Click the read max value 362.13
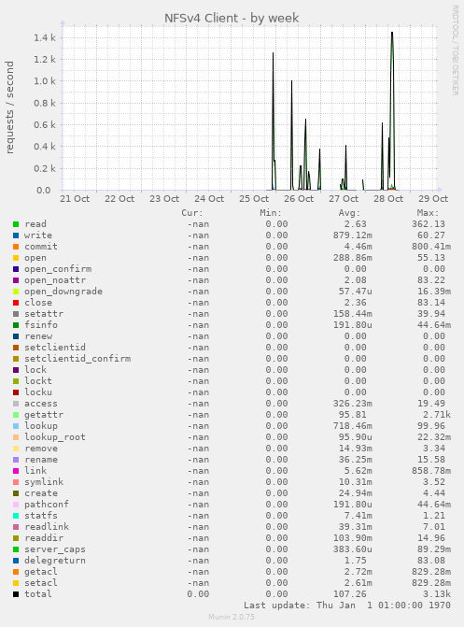Screen dimensions: 464x627 tap(429, 224)
